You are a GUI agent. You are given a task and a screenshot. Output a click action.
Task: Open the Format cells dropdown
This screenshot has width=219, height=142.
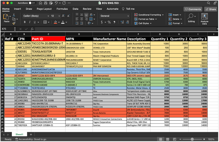pyautogui.click(x=175, y=23)
